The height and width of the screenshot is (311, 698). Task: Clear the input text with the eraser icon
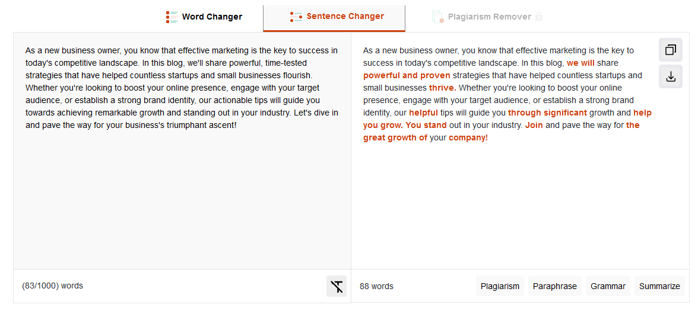337,286
